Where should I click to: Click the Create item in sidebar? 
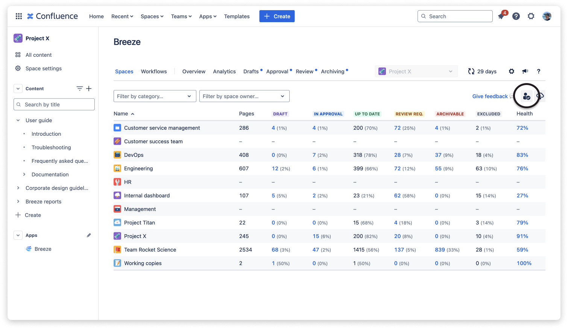coord(28,215)
